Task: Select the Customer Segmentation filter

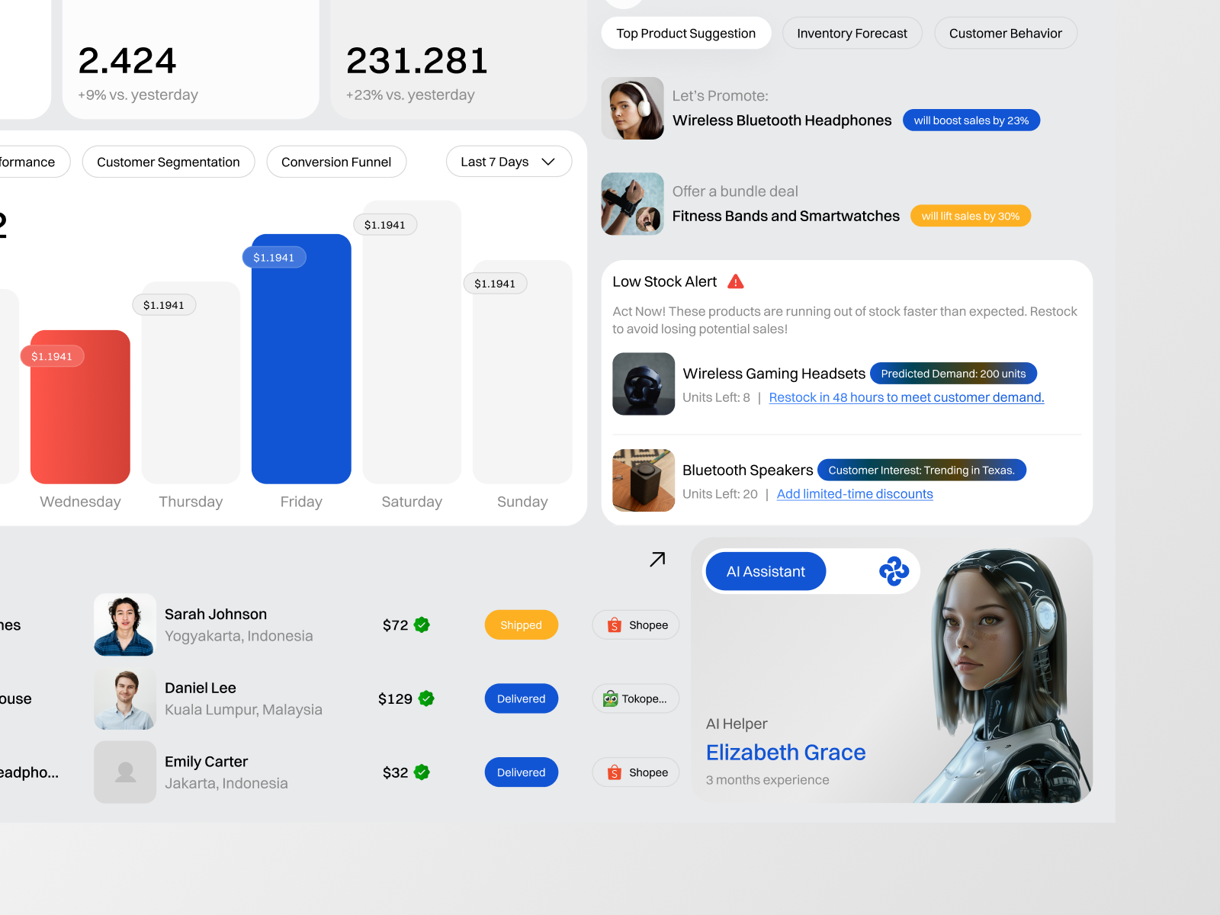Action: (168, 162)
